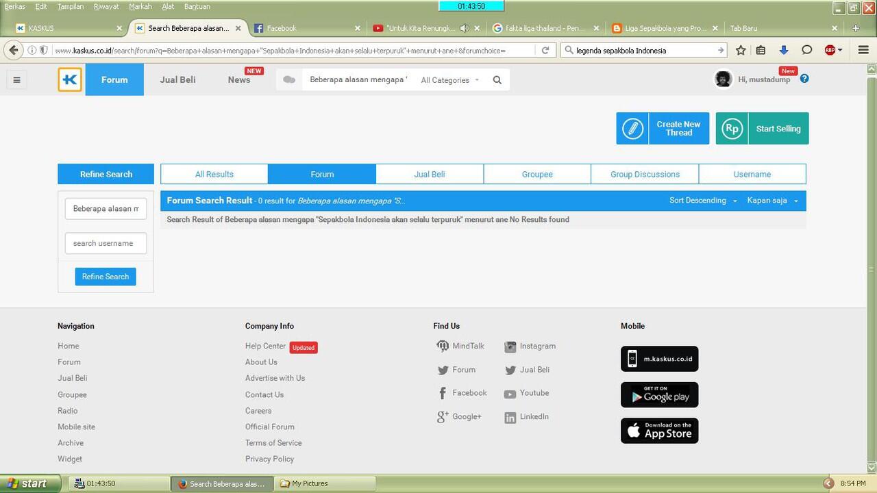Open the help question mark icon
Image resolution: width=877 pixels, height=493 pixels.
[804, 79]
